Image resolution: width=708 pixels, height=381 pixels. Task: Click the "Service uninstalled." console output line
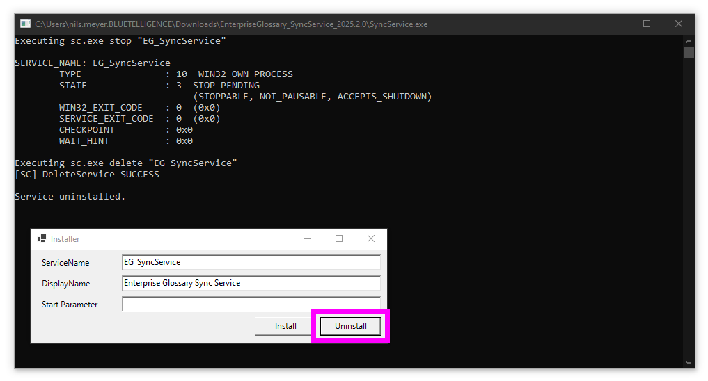pyautogui.click(x=70, y=197)
